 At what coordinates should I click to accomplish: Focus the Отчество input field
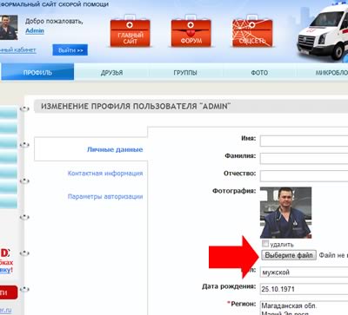pyautogui.click(x=304, y=175)
